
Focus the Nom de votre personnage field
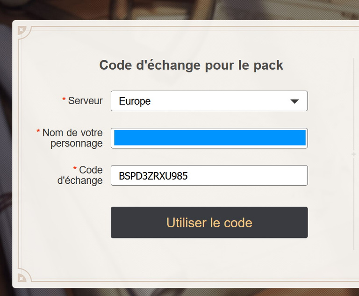[x=209, y=138]
